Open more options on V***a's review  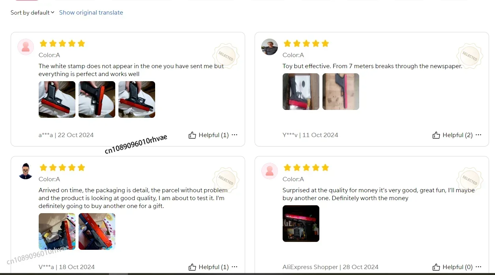234,267
